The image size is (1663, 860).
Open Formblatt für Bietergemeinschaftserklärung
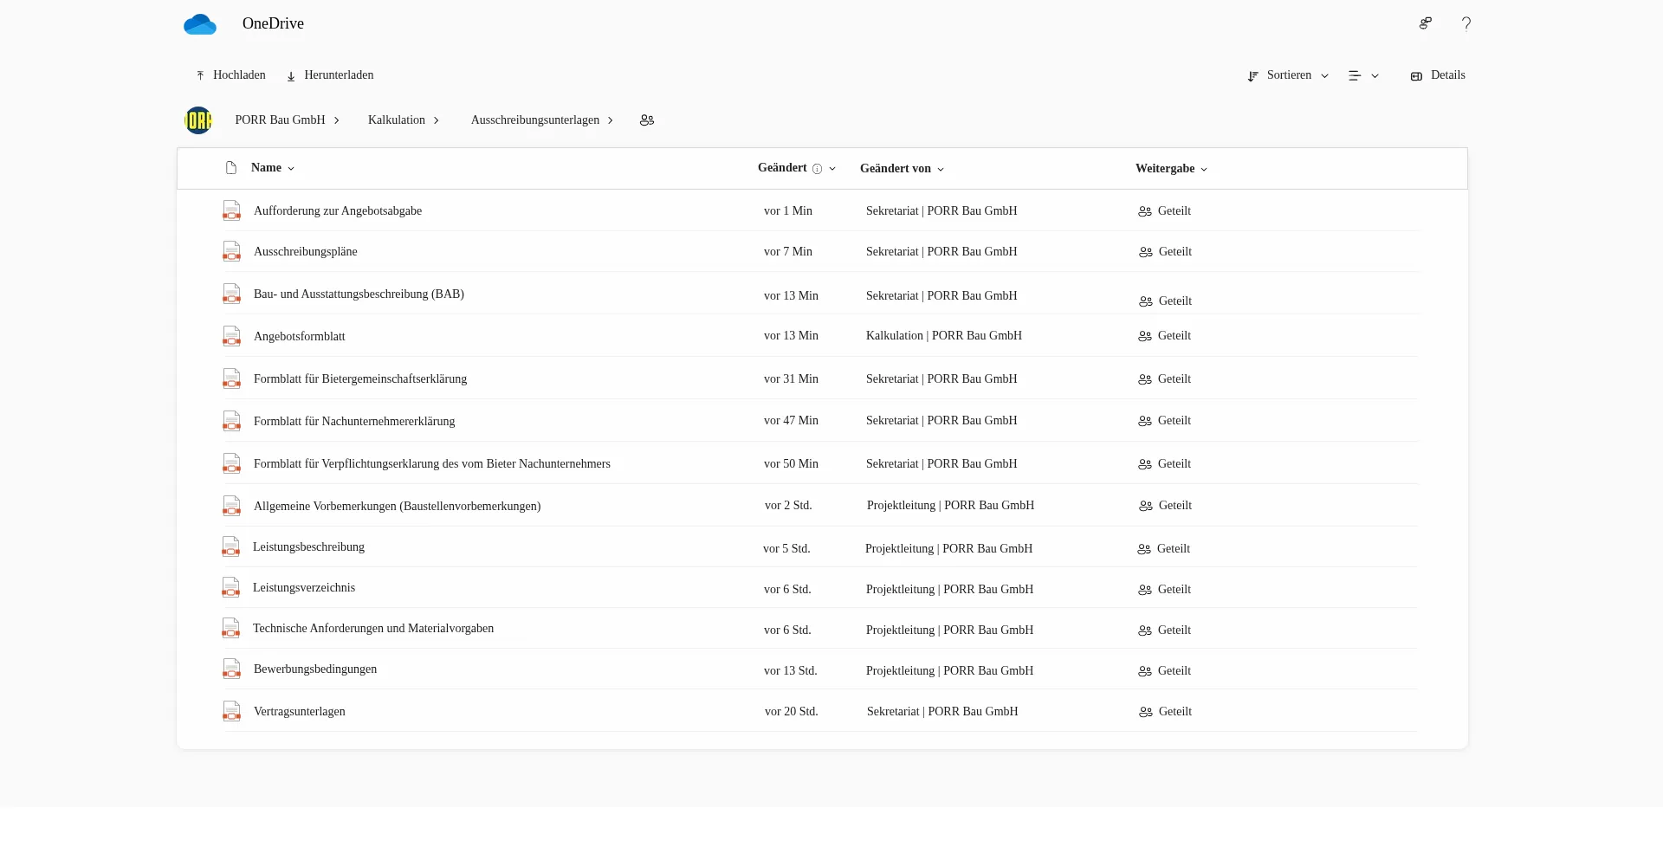coord(360,378)
